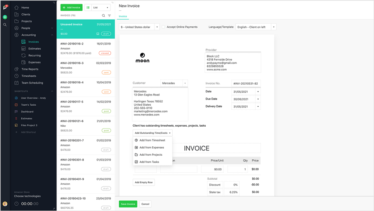This screenshot has width=374, height=211.
Task: Expand the People sidebar section
Action: click(x=52, y=28)
